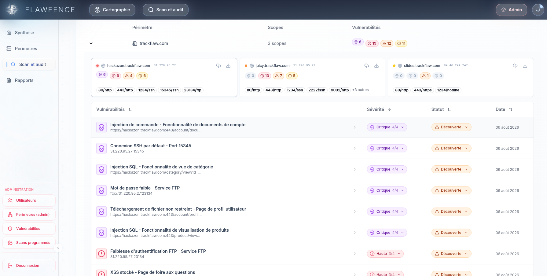Viewport: 547px width, 276px height.
Task: Expand details chevron for Connexion SSH par défaut
Action: point(355,148)
